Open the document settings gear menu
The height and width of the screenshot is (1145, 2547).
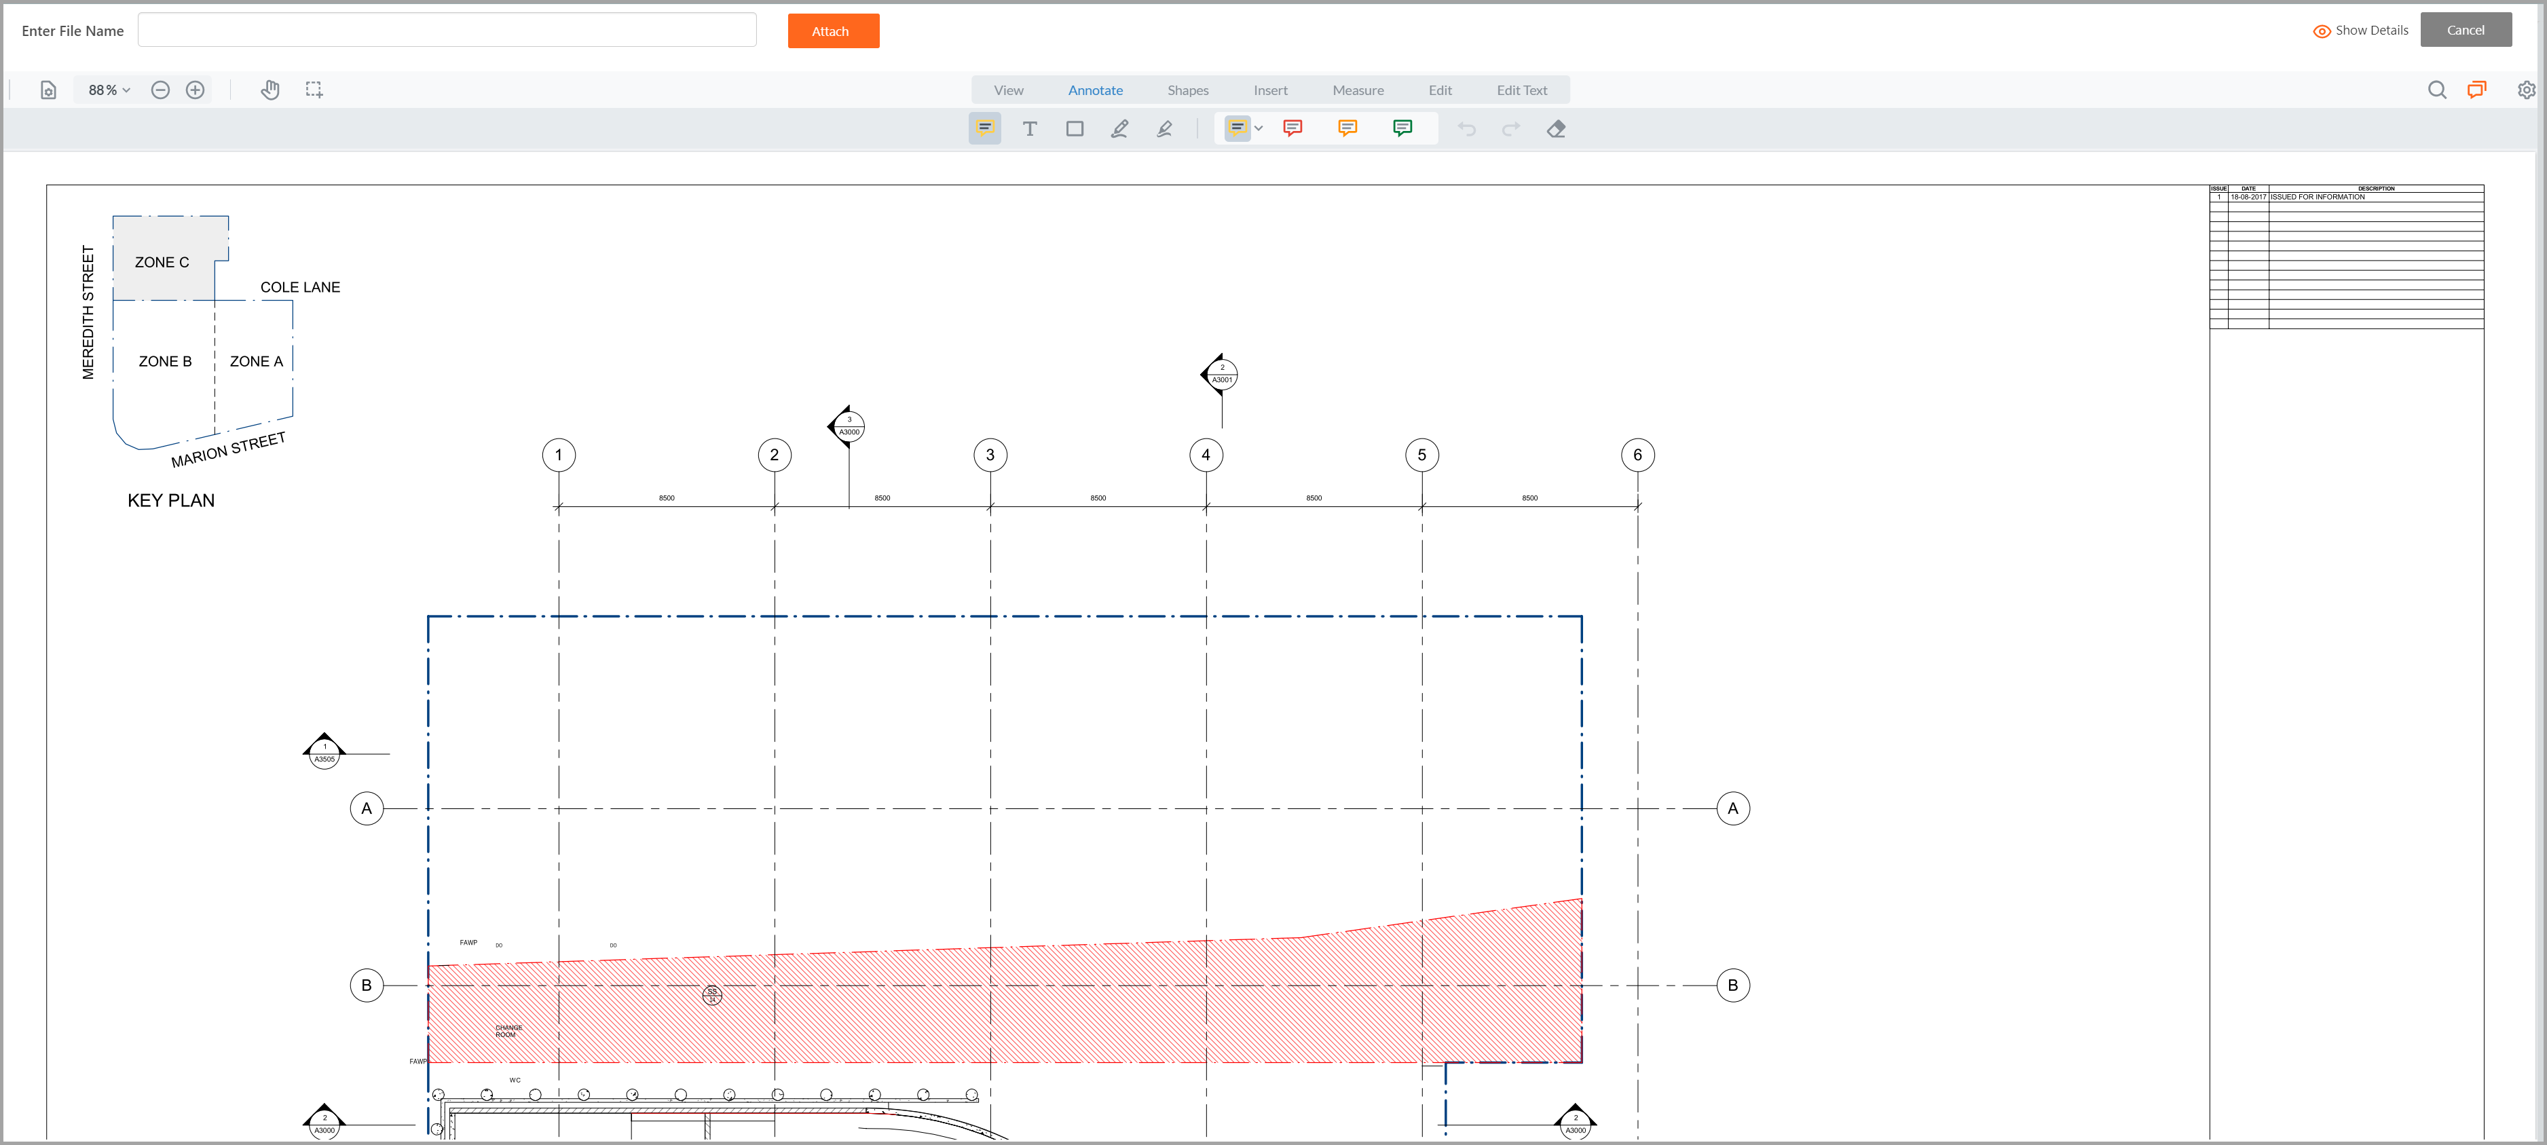point(2527,89)
